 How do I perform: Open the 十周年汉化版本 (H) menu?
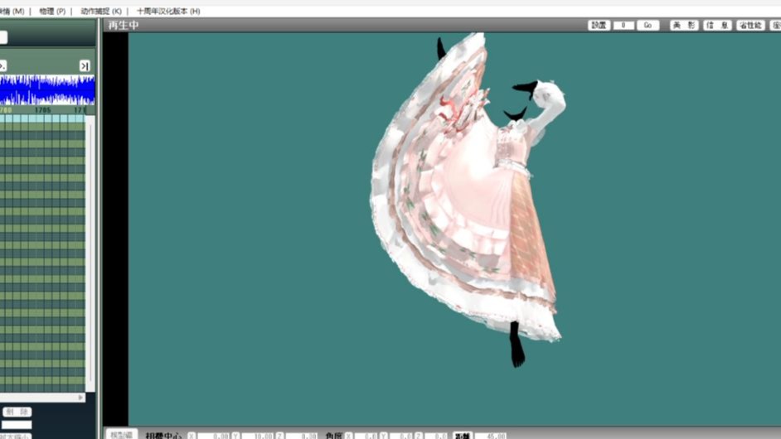[x=168, y=11]
